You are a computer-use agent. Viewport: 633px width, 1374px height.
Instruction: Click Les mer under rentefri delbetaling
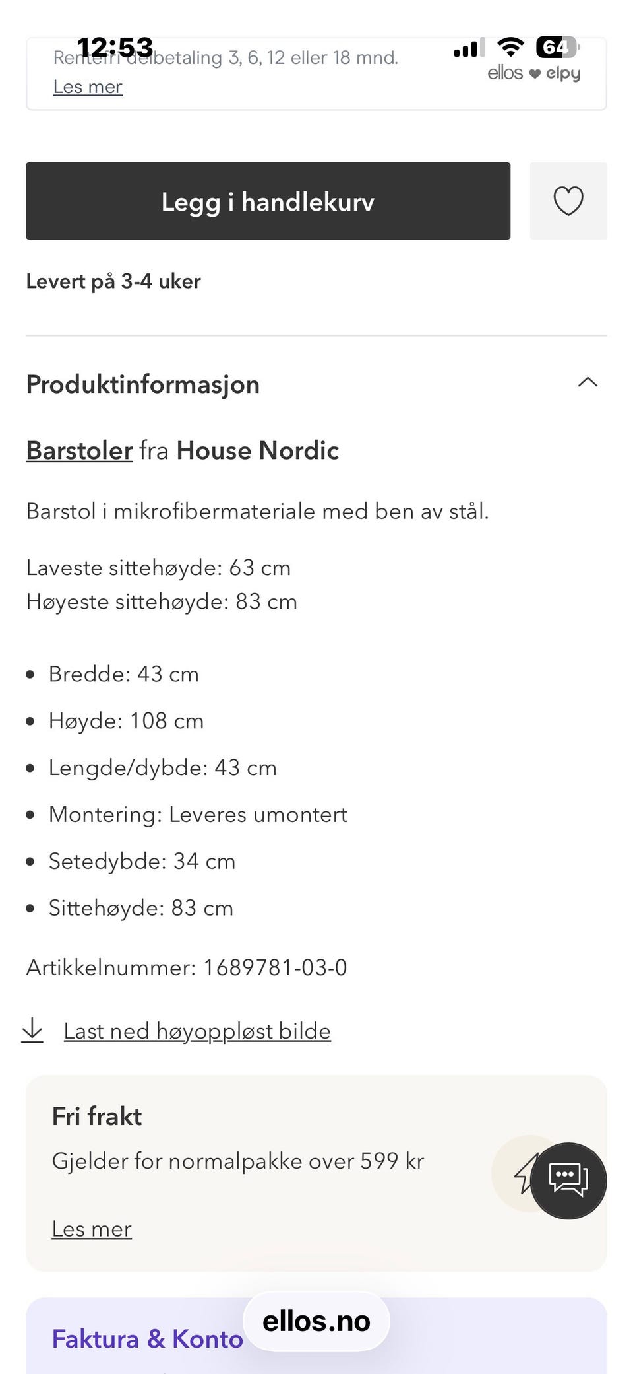(88, 86)
